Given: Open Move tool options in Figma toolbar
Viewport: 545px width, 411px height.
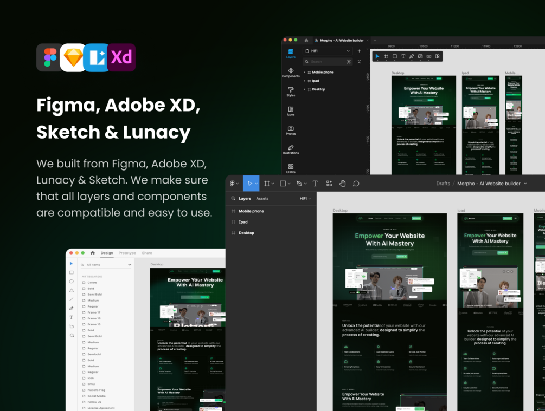Looking at the screenshot, I should [x=257, y=184].
